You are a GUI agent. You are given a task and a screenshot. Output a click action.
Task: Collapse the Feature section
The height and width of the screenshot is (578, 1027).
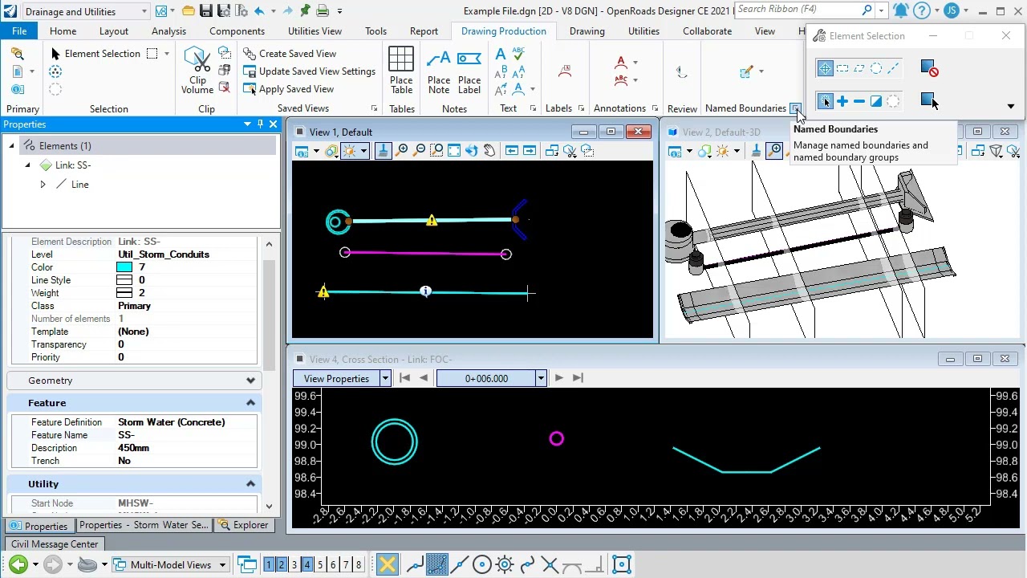250,403
